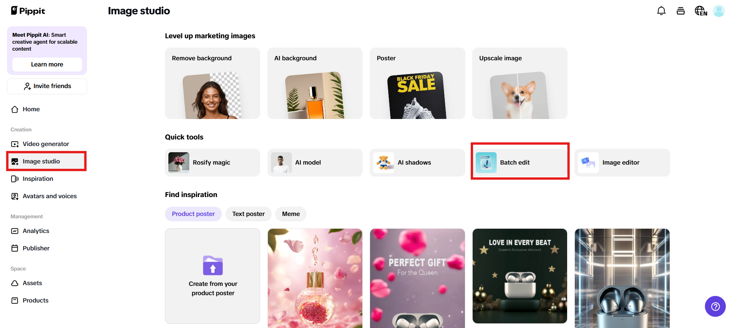Click the notifications bell icon
This screenshot has width=732, height=328.
(661, 11)
